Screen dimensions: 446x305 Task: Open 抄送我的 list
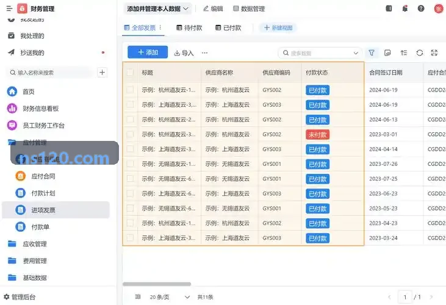coord(32,52)
